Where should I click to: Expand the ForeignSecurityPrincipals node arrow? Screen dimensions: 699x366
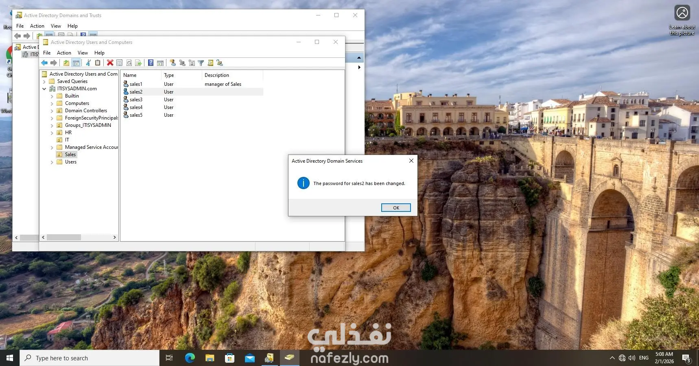tap(52, 118)
